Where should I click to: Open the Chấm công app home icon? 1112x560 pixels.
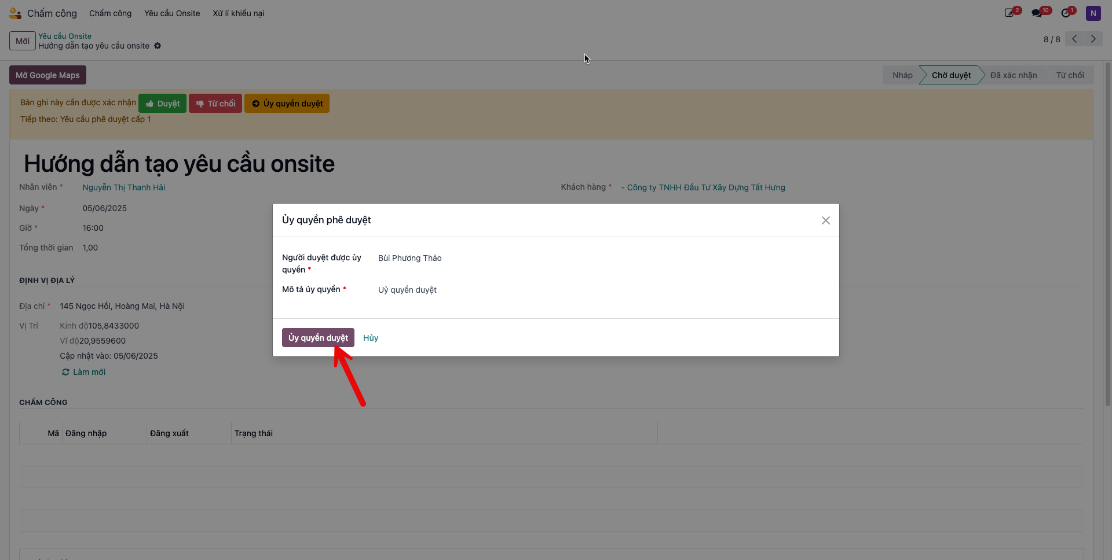tap(15, 13)
